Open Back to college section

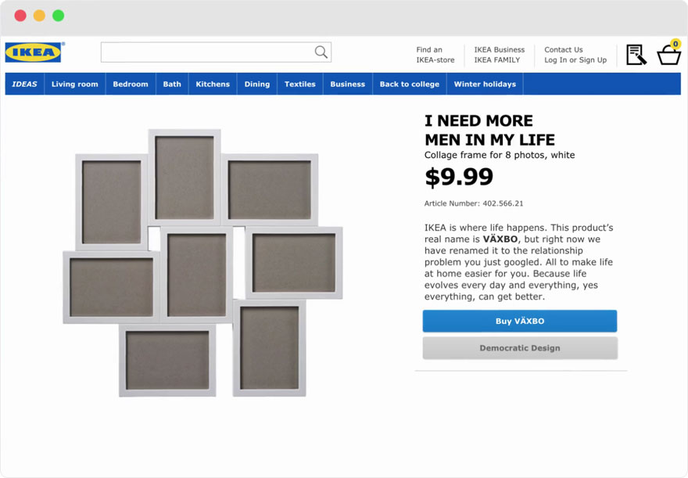tap(409, 84)
